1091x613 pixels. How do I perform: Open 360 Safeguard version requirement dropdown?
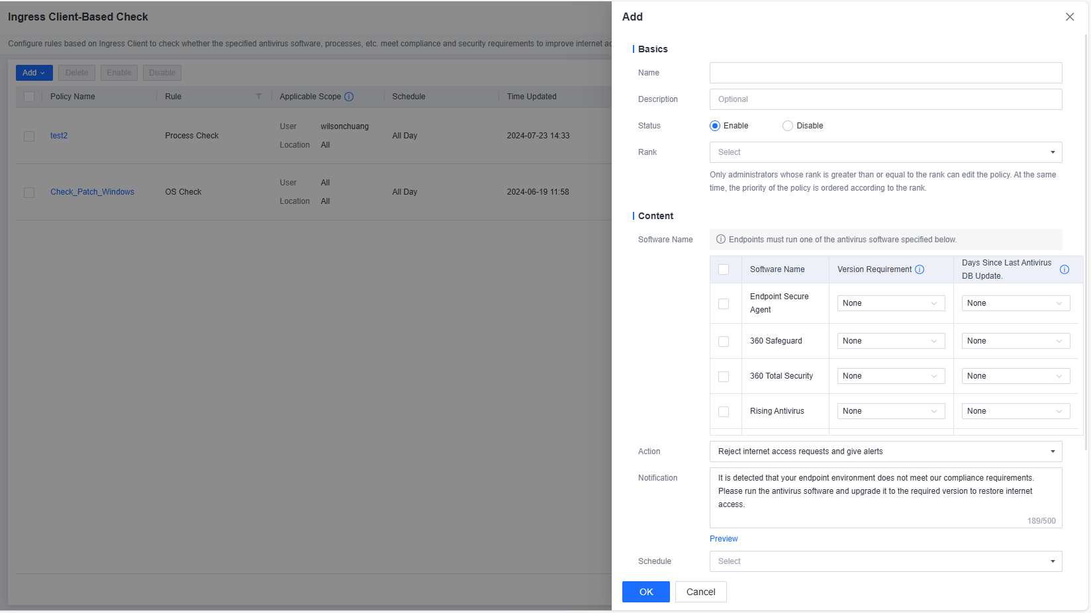[x=891, y=341]
